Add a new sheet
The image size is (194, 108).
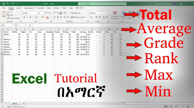tap(24, 103)
